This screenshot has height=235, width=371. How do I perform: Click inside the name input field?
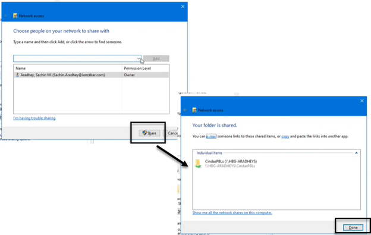pyautogui.click(x=75, y=58)
